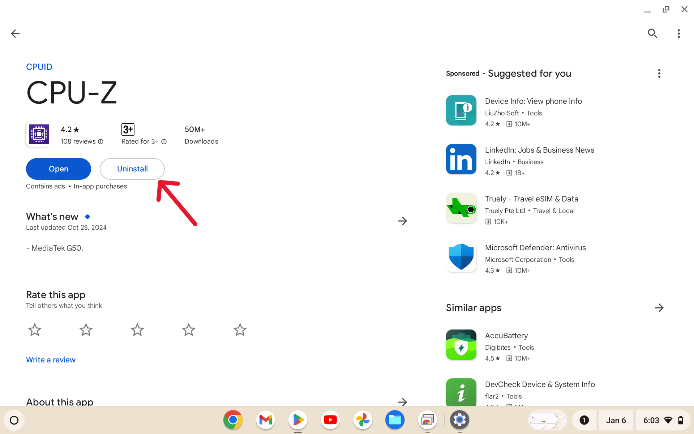Image resolution: width=694 pixels, height=434 pixels.
Task: Open the Jan 6 calendar date
Action: (x=616, y=420)
